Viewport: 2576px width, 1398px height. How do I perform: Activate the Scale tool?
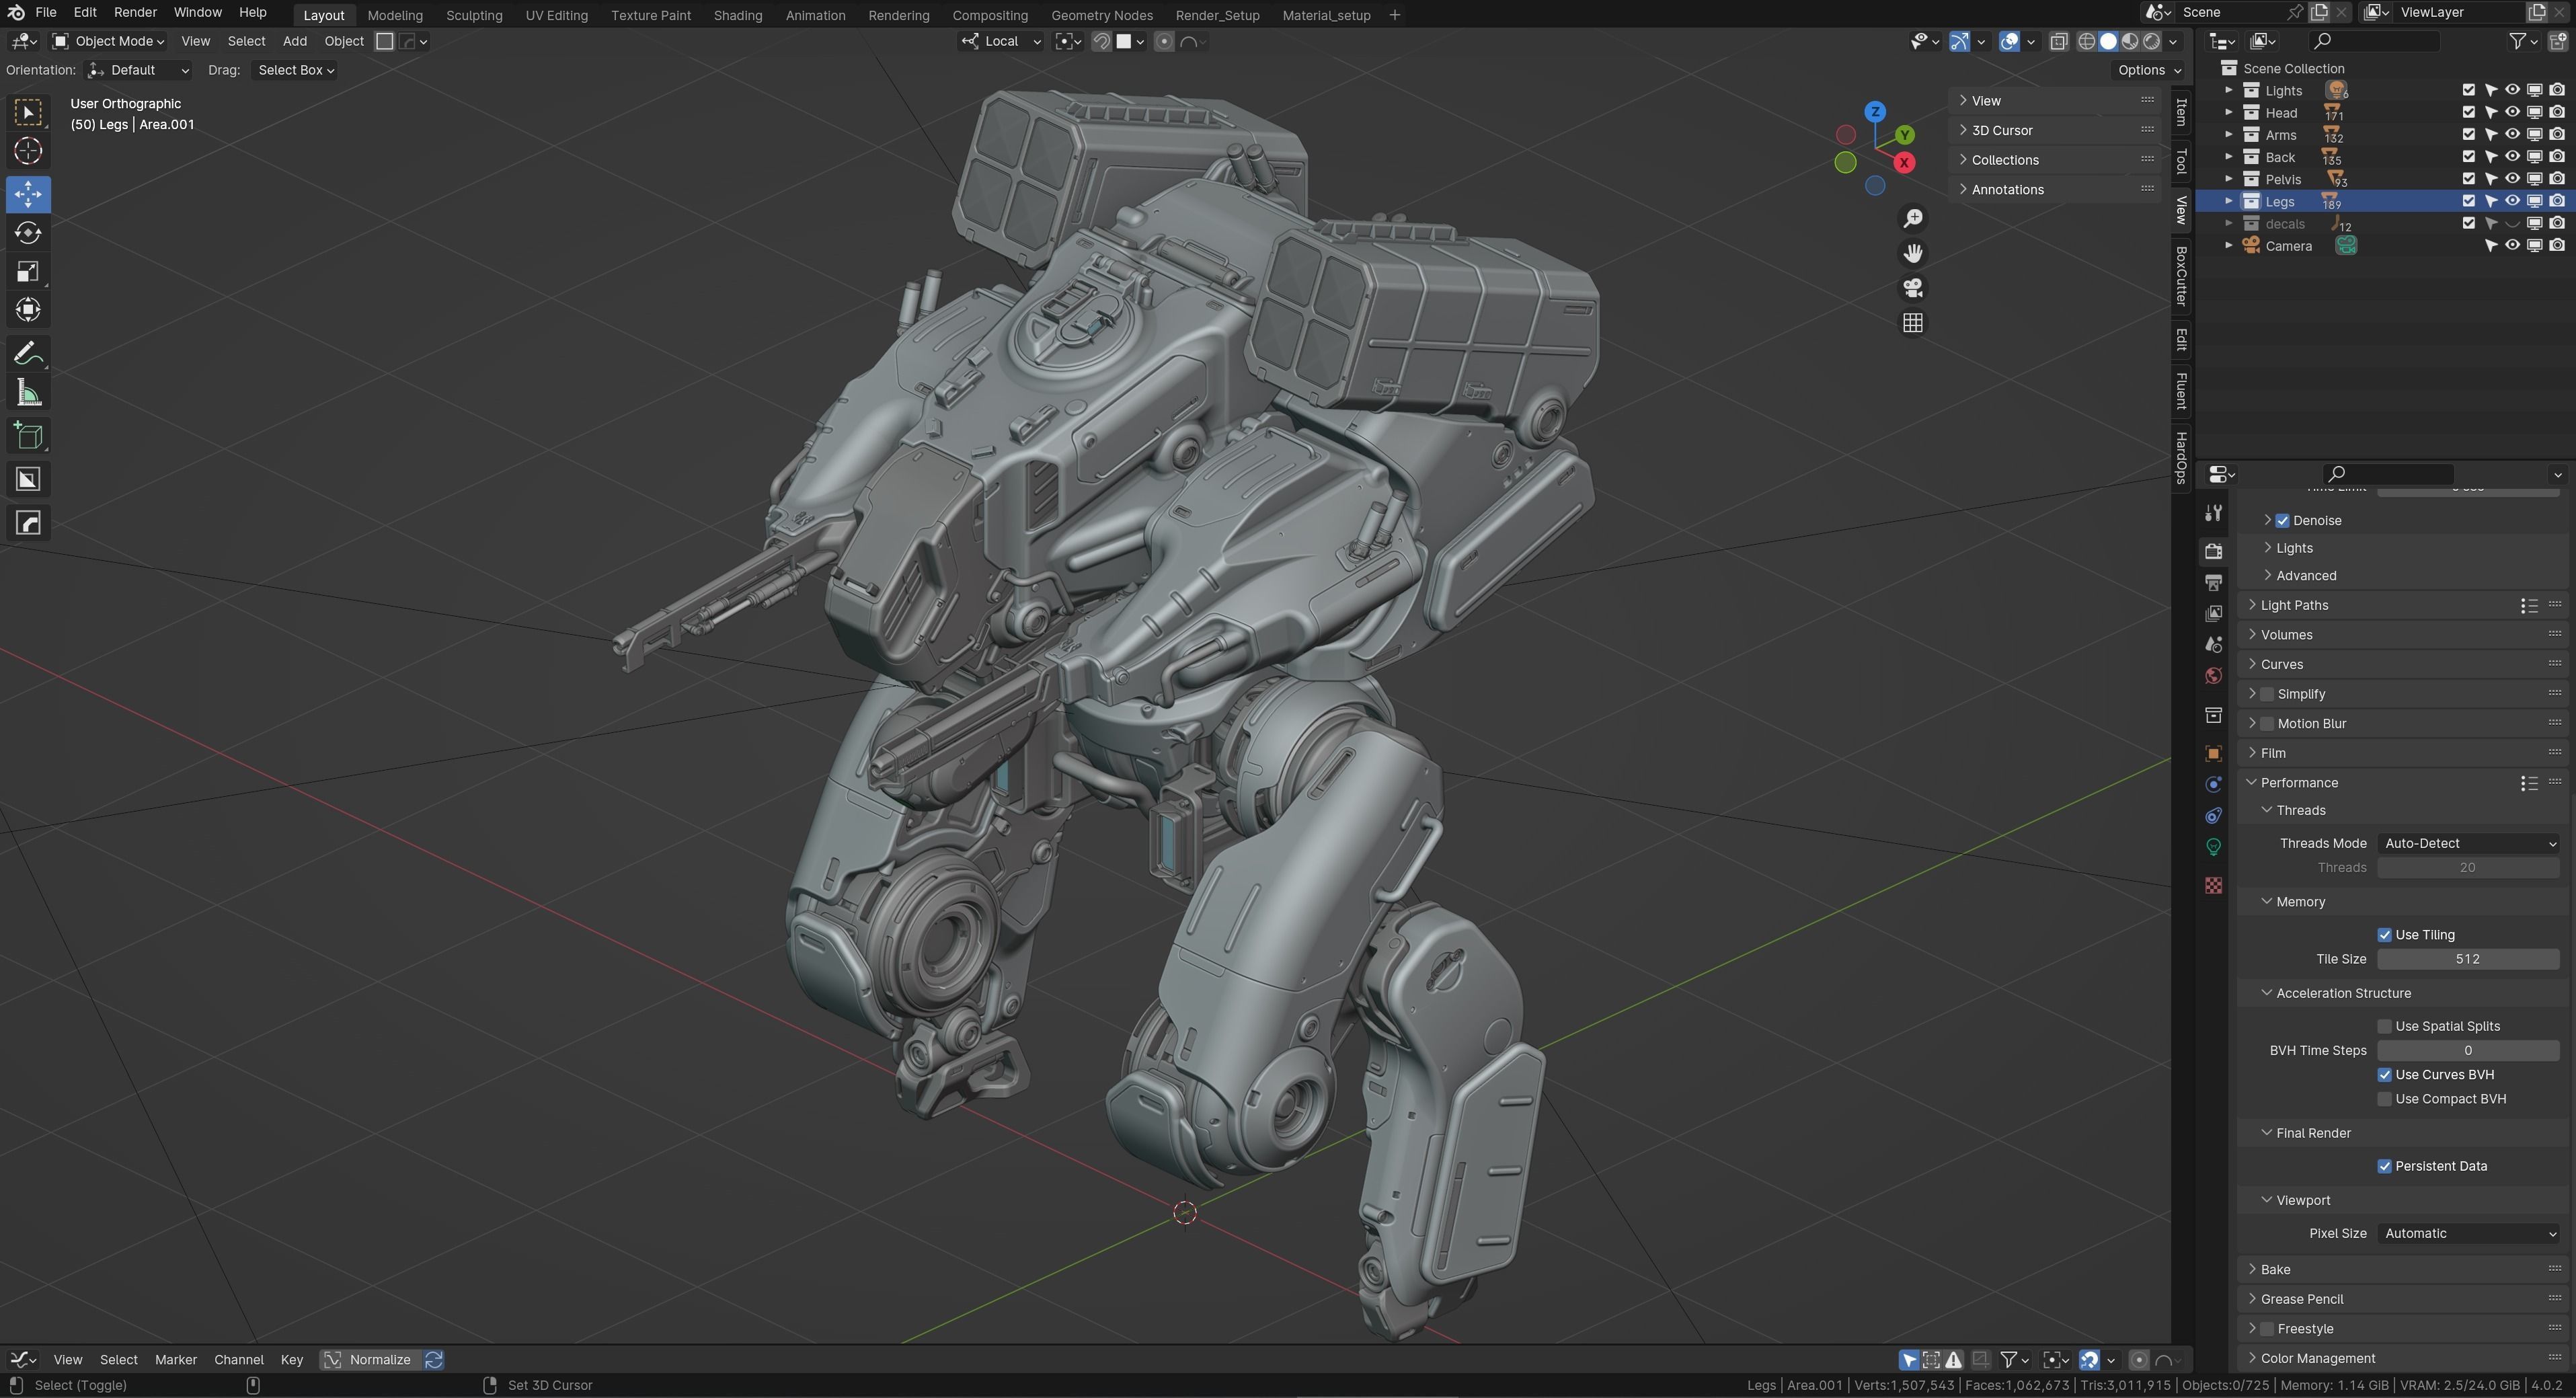pos(28,272)
